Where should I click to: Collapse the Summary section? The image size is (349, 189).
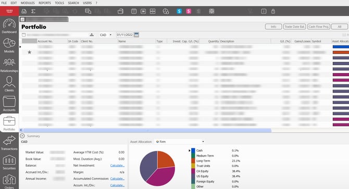click(22, 136)
